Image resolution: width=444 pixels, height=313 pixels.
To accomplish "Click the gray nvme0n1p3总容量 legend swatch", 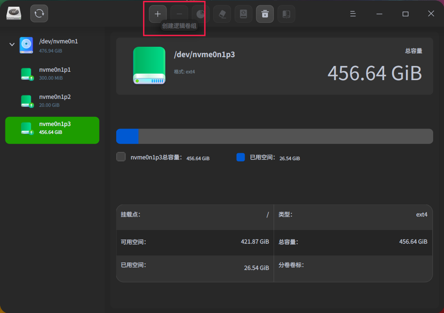I will click(121, 156).
